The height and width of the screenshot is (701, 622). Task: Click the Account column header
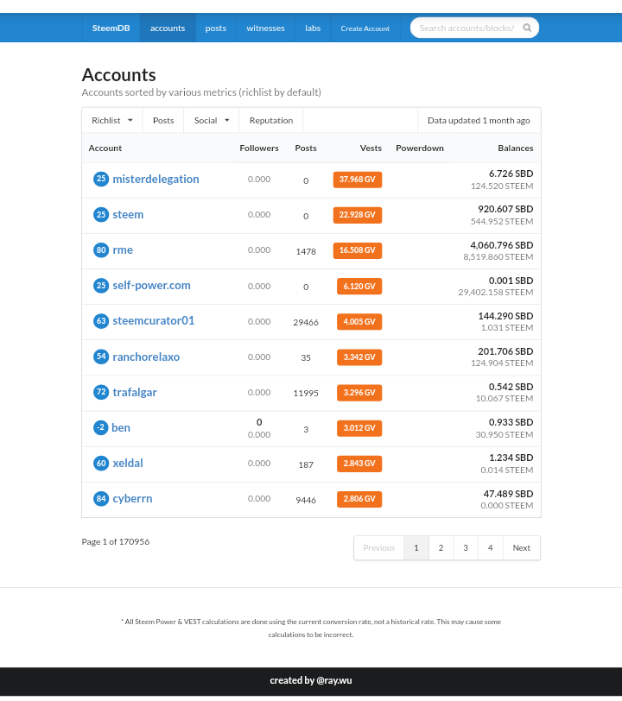coord(105,148)
